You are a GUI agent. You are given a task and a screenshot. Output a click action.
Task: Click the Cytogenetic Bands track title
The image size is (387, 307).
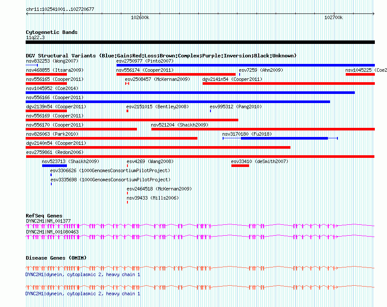click(x=52, y=32)
